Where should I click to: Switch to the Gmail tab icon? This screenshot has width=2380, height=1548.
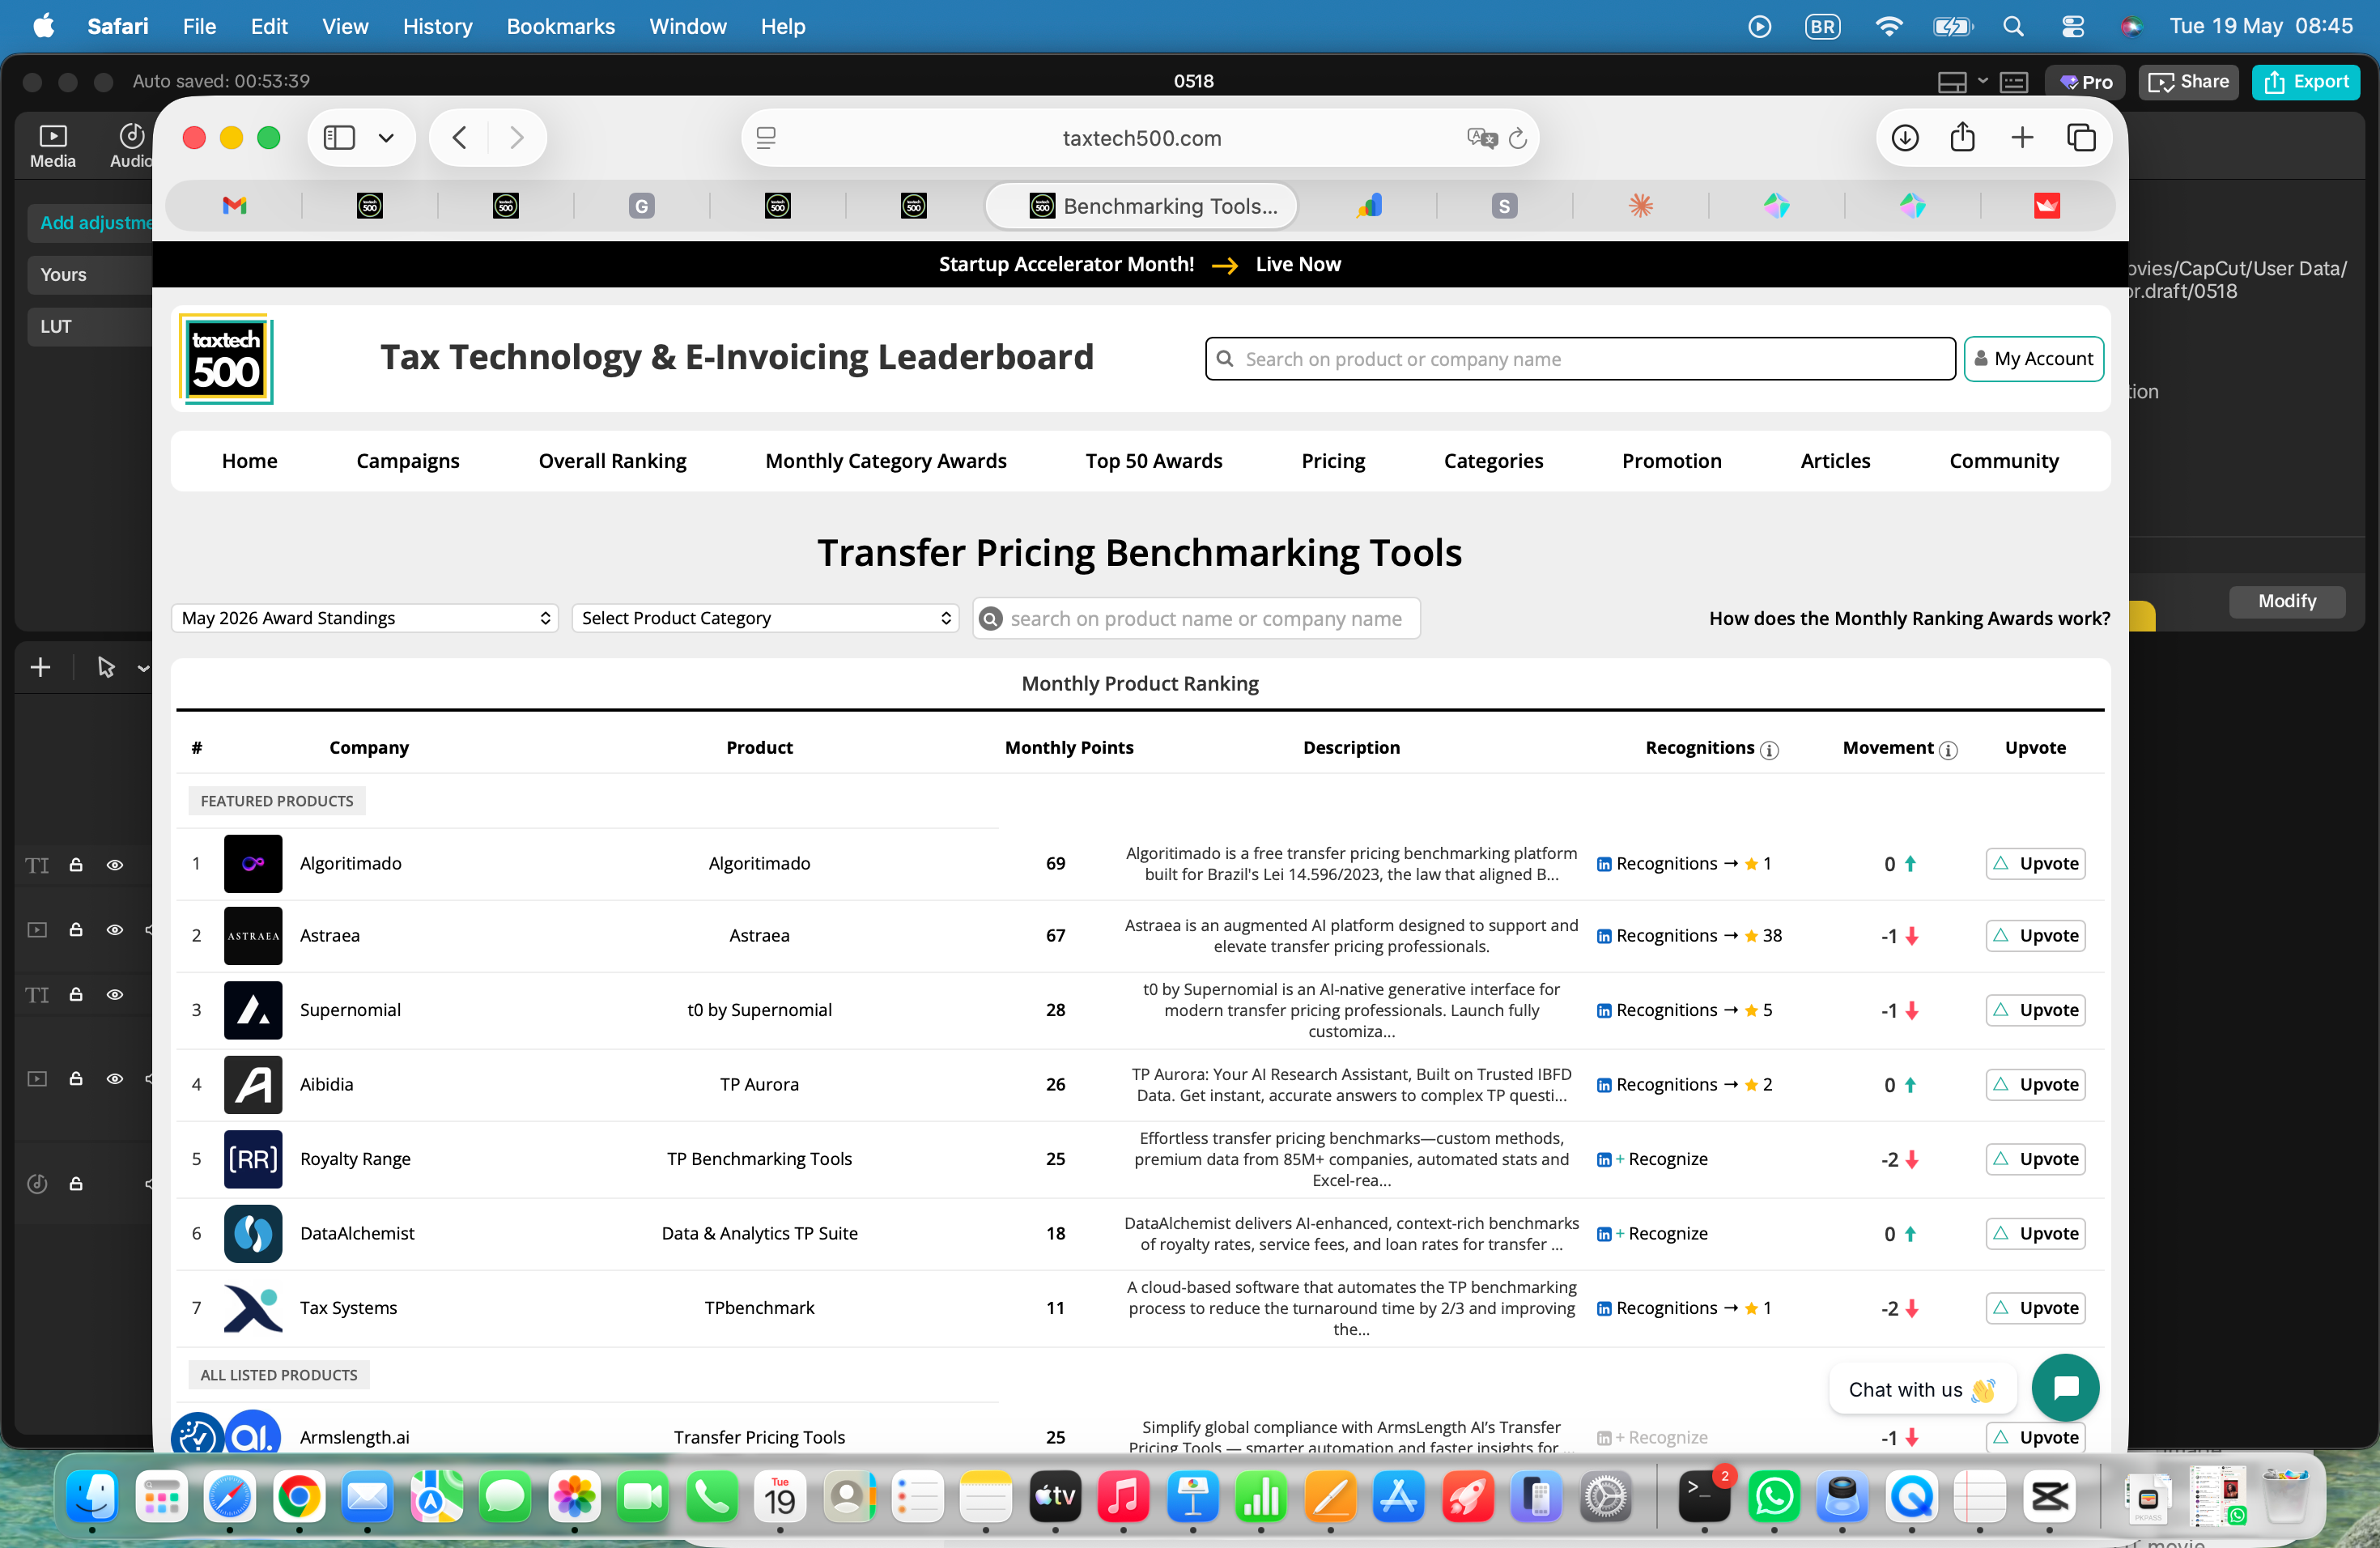(234, 206)
